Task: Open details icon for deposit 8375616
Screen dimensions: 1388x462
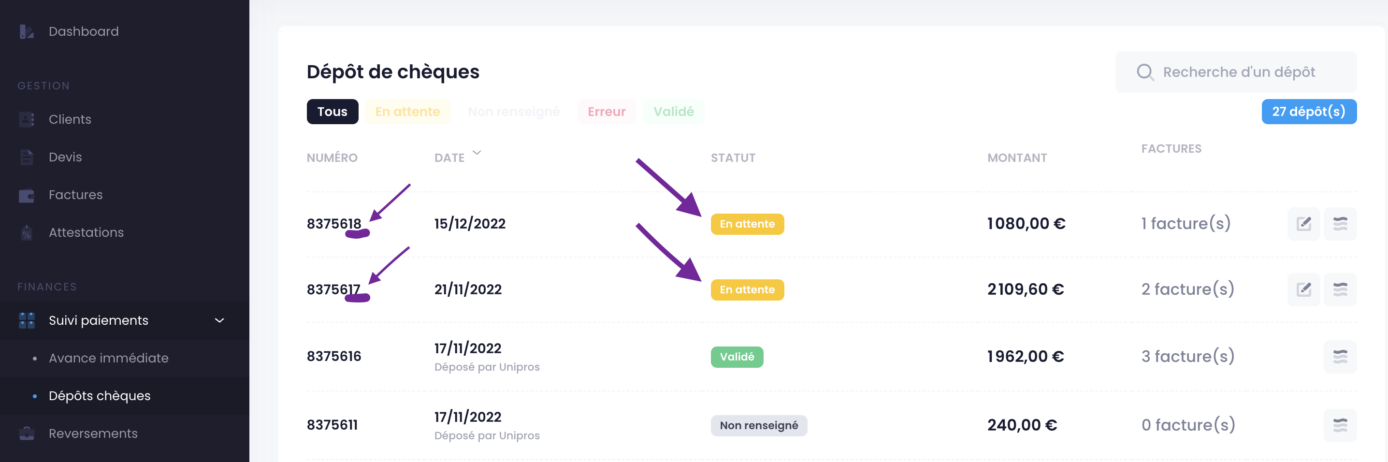Action: tap(1340, 356)
